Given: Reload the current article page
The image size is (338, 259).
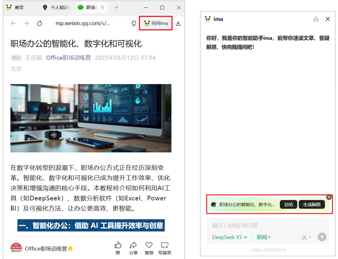Looking at the screenshot, I should point(39,23).
